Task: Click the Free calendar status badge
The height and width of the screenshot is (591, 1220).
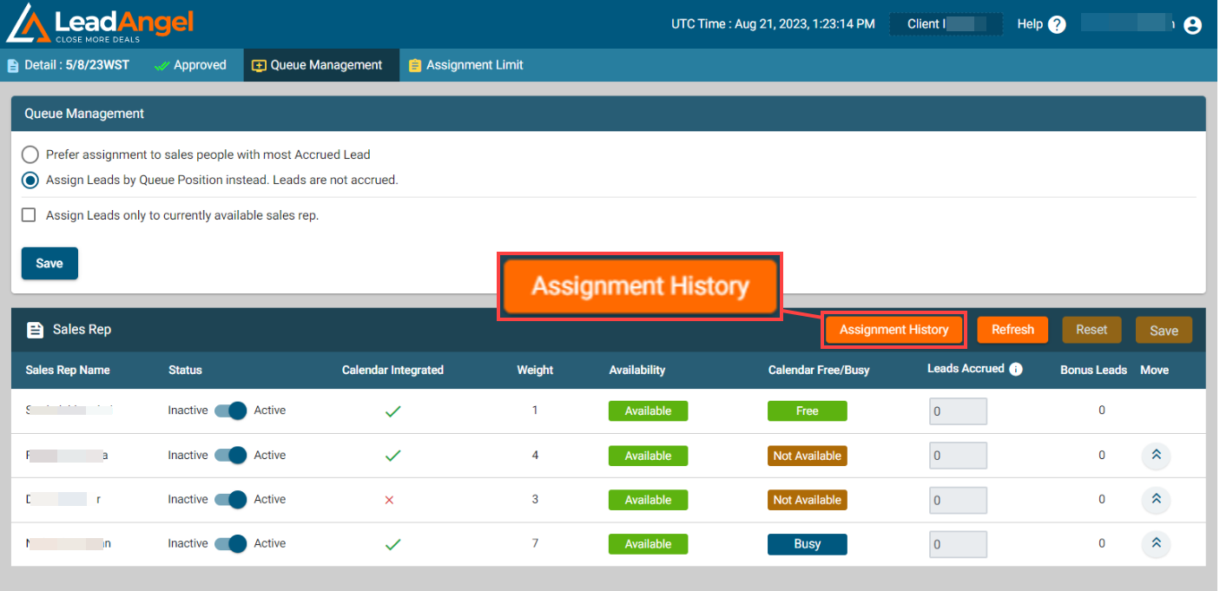Action: [807, 411]
